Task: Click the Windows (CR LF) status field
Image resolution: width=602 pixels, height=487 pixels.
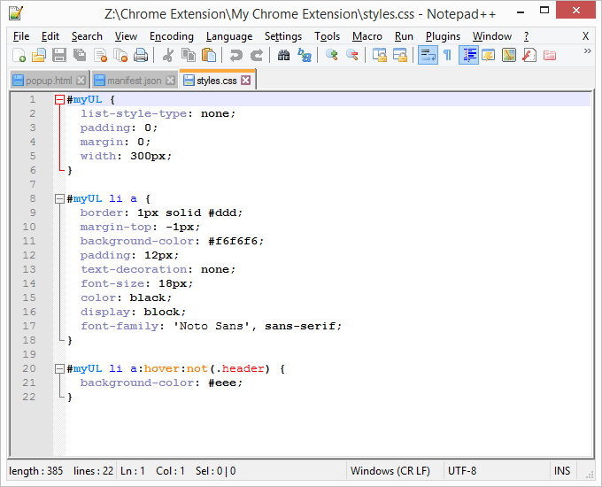Action: tap(391, 471)
